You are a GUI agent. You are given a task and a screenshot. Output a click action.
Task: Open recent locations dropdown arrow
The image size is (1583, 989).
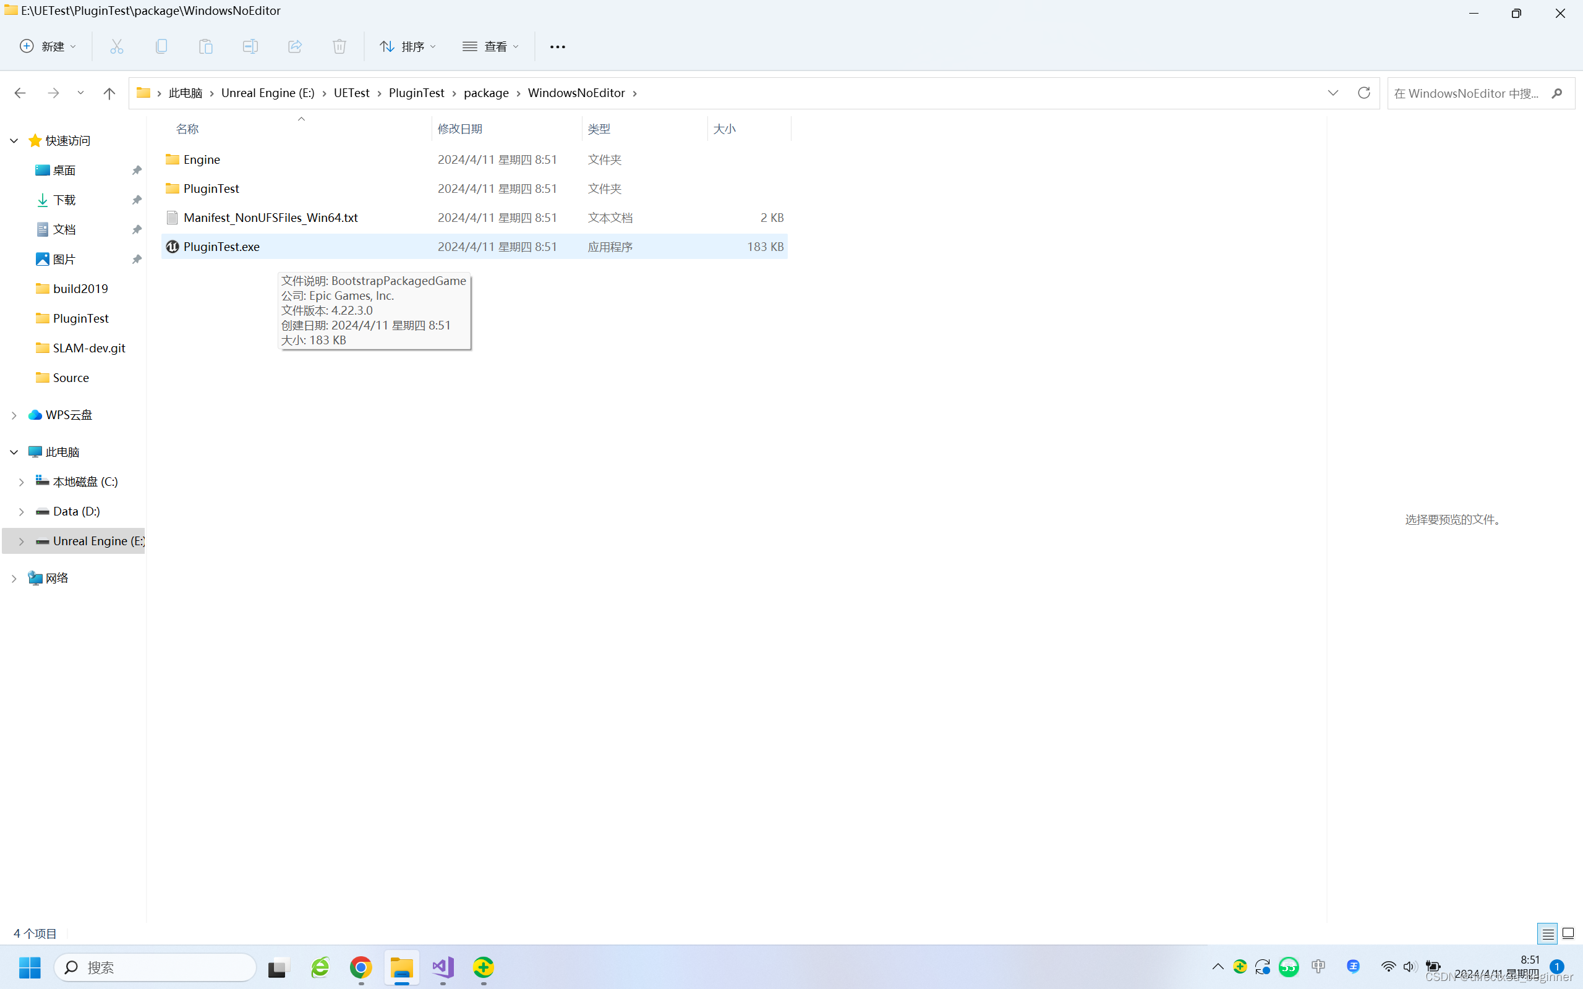click(x=80, y=93)
